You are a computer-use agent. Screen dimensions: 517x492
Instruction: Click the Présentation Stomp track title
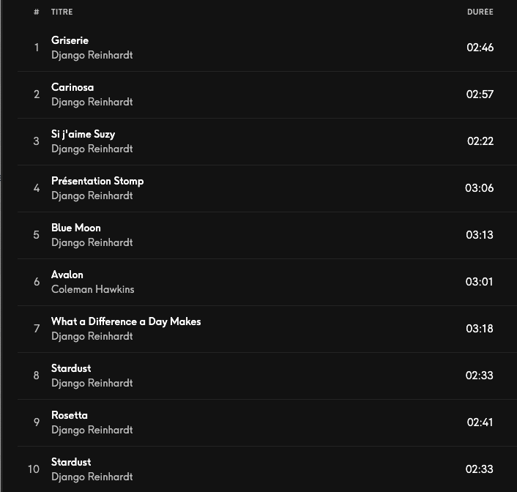tap(97, 181)
